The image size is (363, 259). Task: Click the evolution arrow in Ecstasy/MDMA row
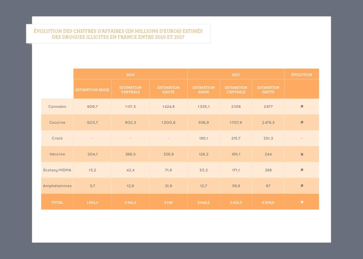point(302,170)
